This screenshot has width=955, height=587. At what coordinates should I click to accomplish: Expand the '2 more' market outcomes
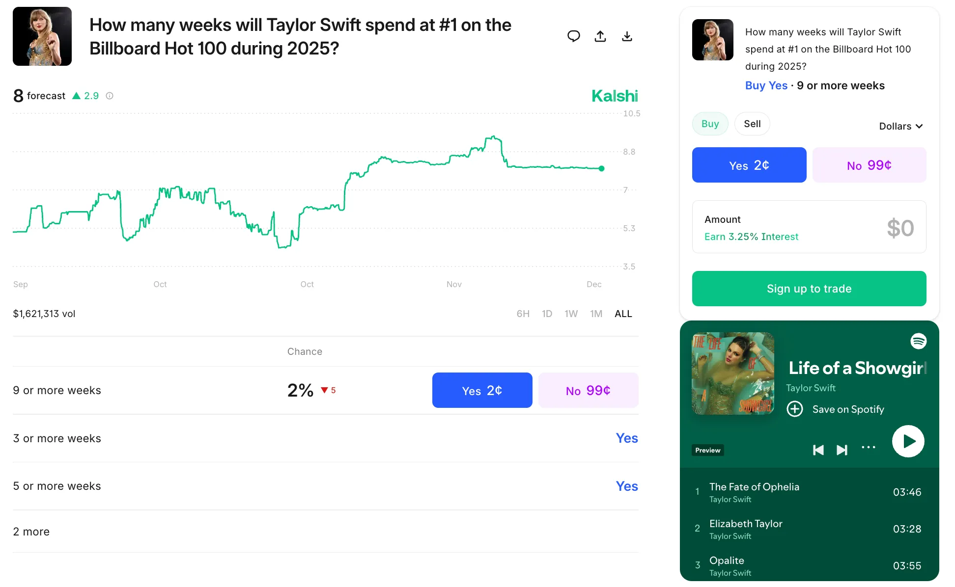pos(31,532)
